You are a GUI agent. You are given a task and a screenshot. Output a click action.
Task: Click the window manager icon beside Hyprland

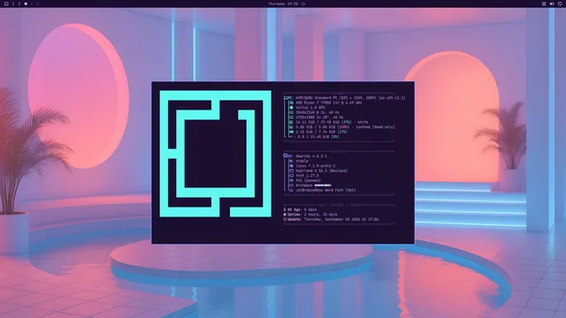pyautogui.click(x=291, y=170)
